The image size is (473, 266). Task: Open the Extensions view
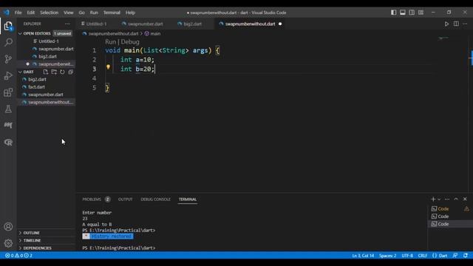[8, 92]
